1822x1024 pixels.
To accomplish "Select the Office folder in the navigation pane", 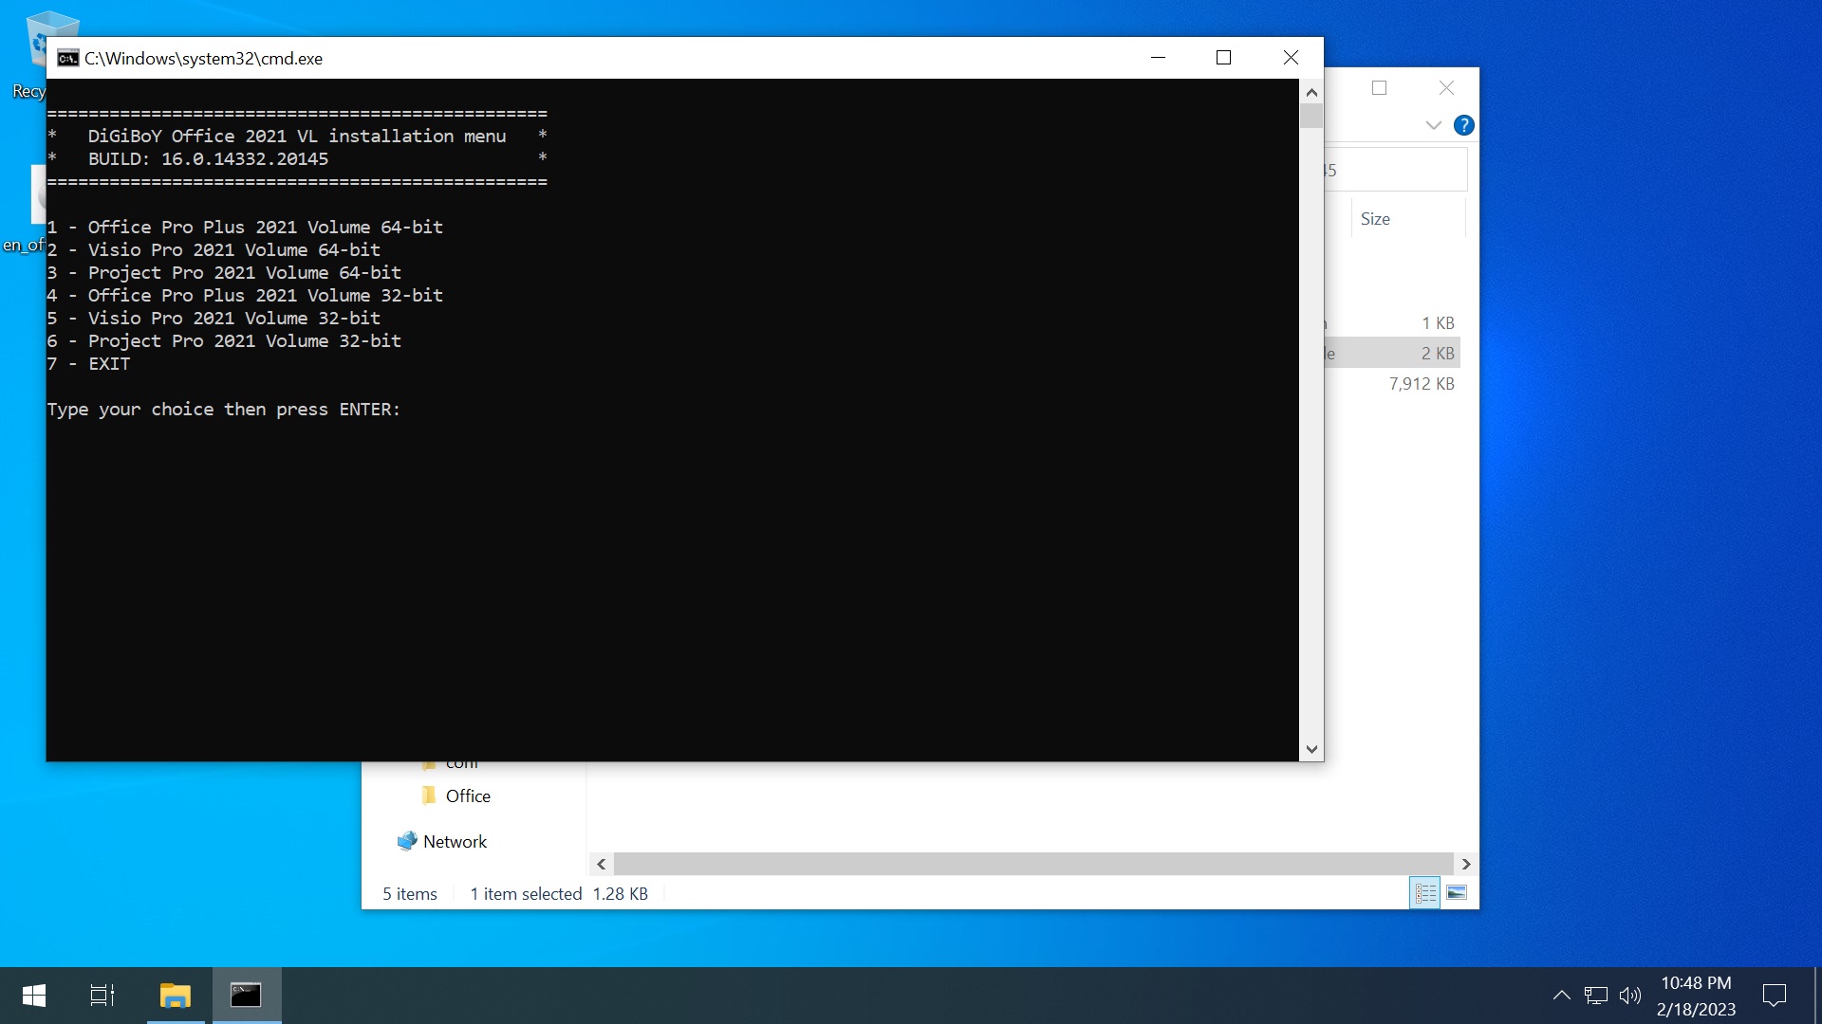I will tap(468, 796).
